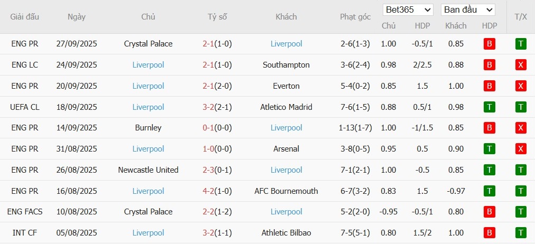Viewport: 535px width, 244px height.
Task: Click the red X badge in the Southampton row
Action: point(521,65)
